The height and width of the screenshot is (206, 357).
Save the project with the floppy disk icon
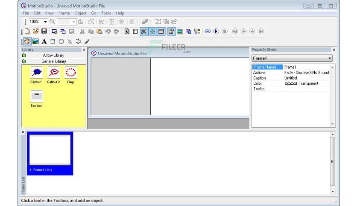44,31
